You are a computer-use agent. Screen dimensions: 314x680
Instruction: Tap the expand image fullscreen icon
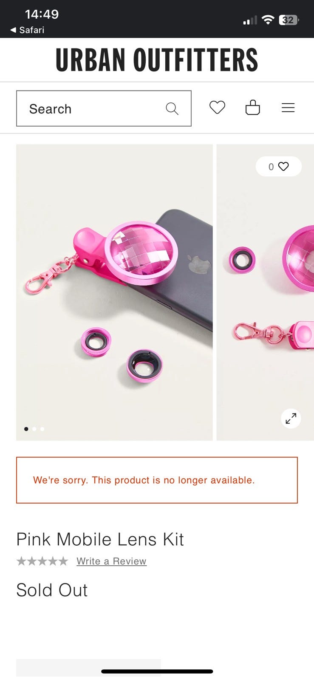pyautogui.click(x=291, y=419)
